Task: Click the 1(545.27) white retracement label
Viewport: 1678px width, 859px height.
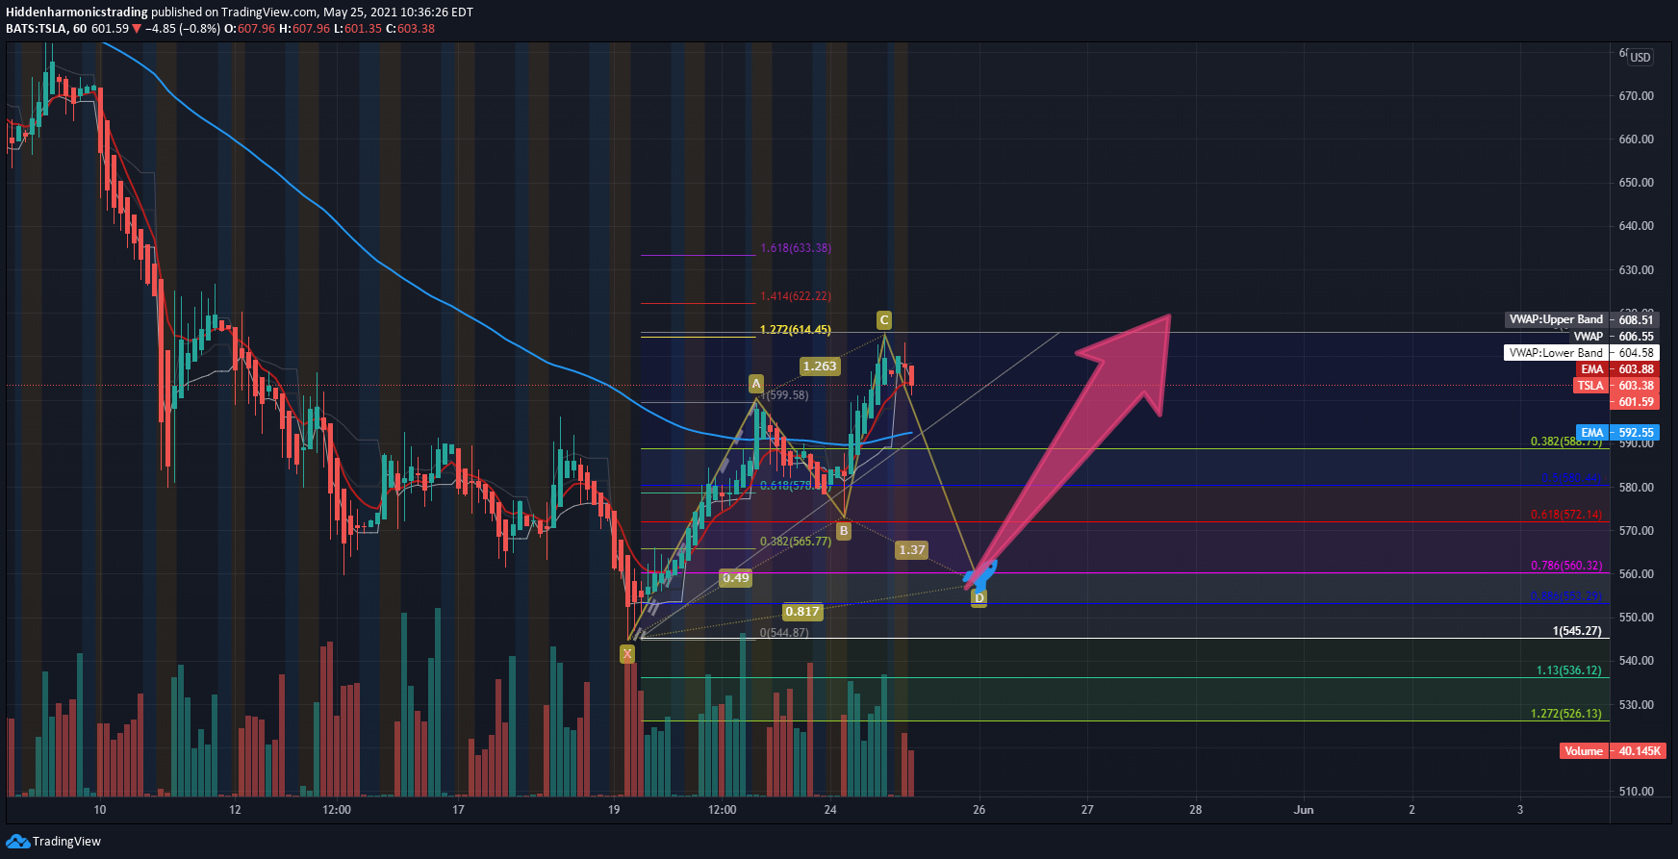Action: 1577,632
